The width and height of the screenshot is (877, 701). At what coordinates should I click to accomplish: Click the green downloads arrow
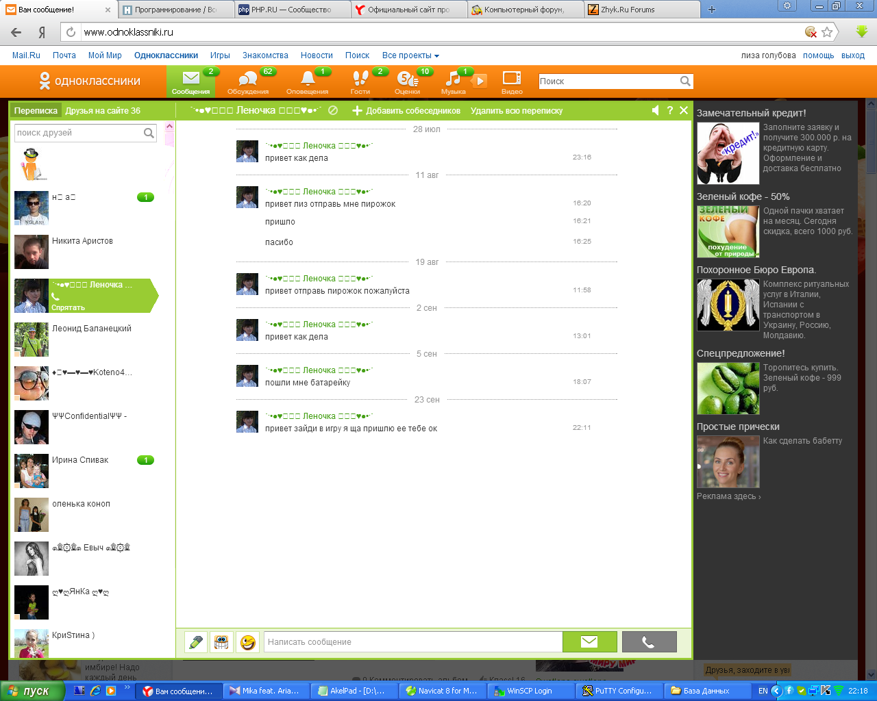point(862,31)
